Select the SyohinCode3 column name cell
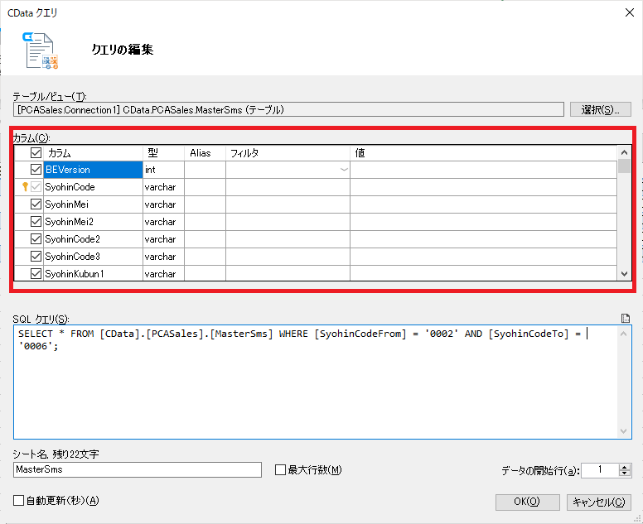 [x=93, y=257]
